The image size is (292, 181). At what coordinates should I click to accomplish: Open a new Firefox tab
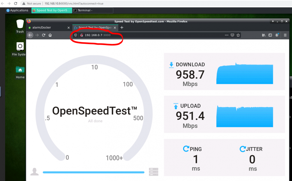pyautogui.click(x=122, y=27)
